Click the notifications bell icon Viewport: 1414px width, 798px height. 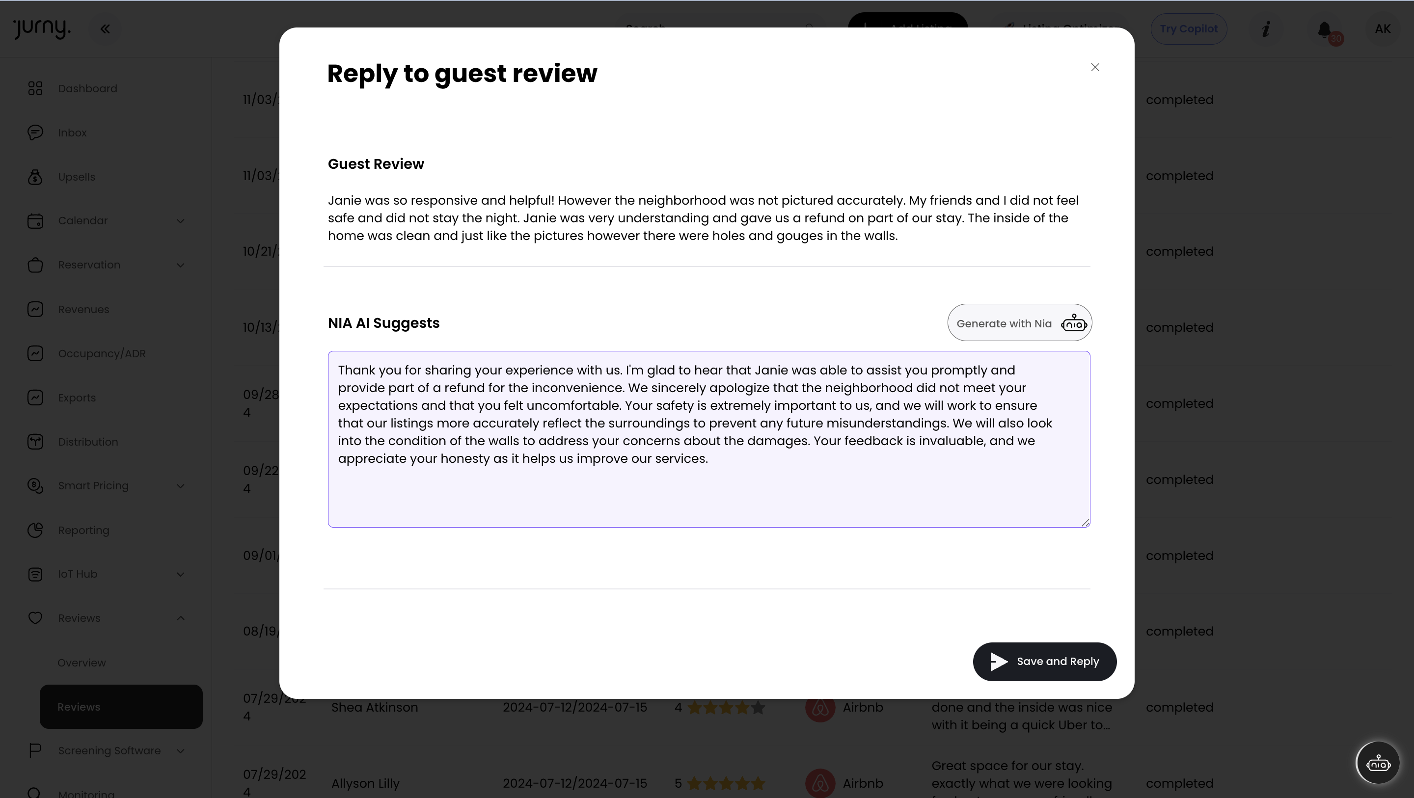tap(1324, 29)
